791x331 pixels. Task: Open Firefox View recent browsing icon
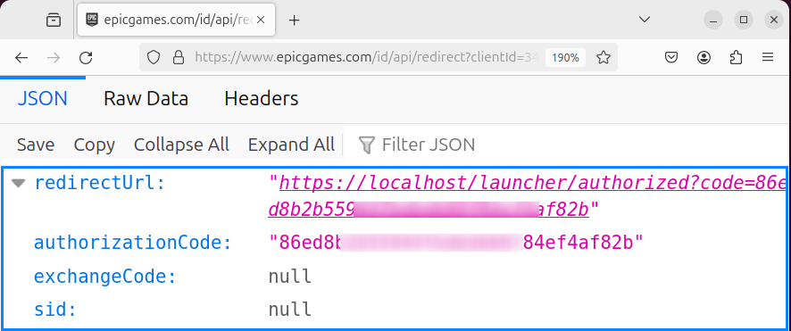coord(53,21)
